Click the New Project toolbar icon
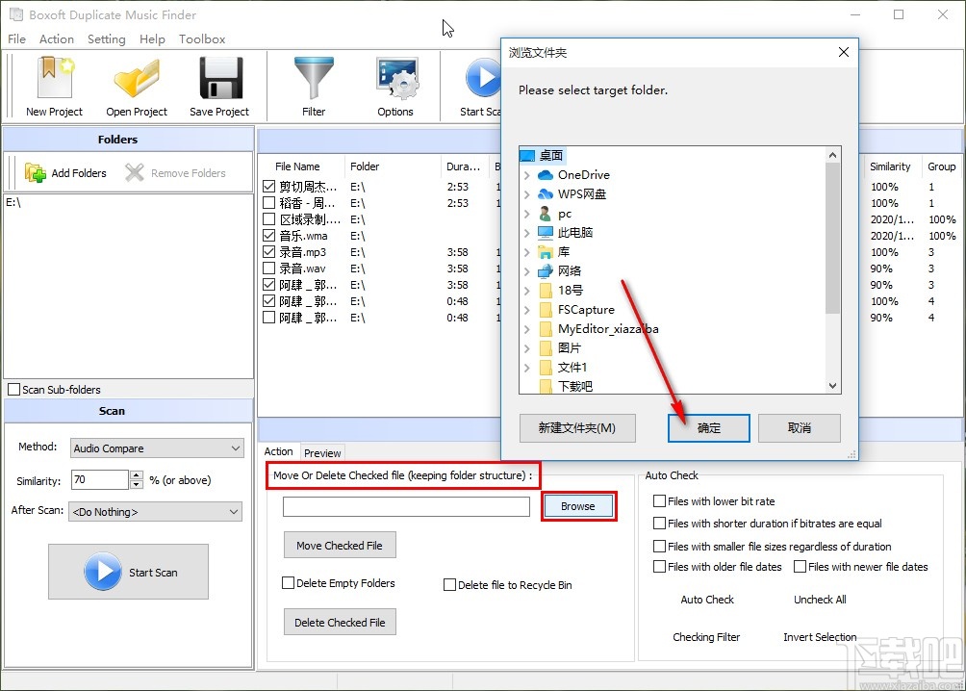The image size is (966, 691). point(55,78)
